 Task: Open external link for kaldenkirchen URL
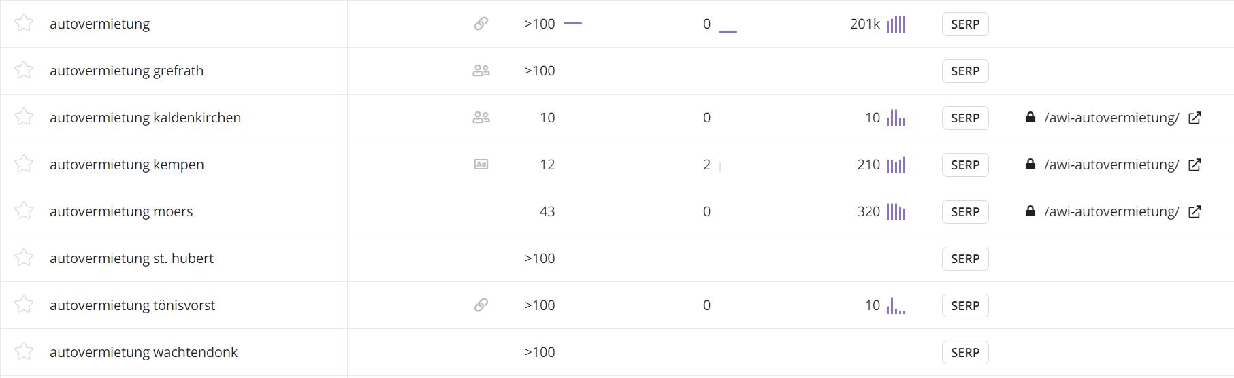pyautogui.click(x=1195, y=118)
